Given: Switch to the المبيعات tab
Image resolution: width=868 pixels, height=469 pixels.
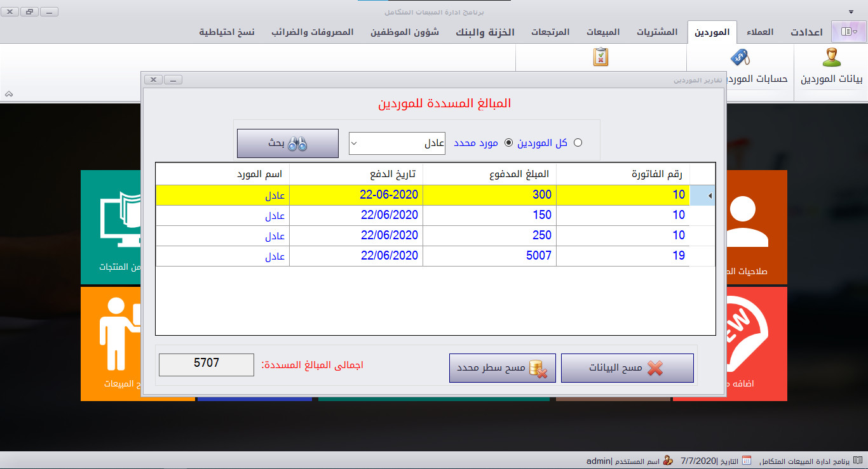Looking at the screenshot, I should point(602,31).
